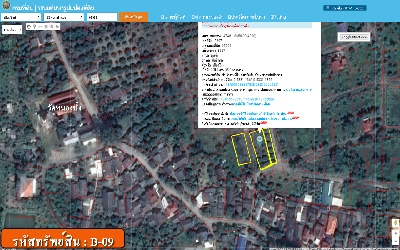Open the ตำแหน่งของฉัน menu item

tap(207, 17)
